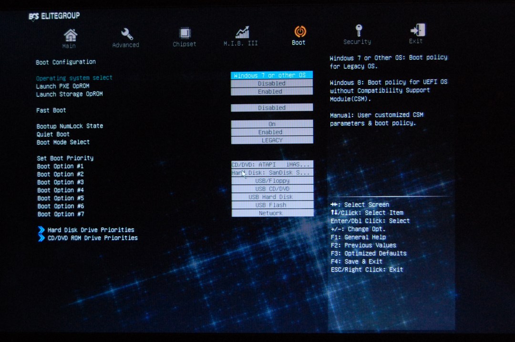Select Boot Option #1 label
The height and width of the screenshot is (342, 515).
pos(61,166)
